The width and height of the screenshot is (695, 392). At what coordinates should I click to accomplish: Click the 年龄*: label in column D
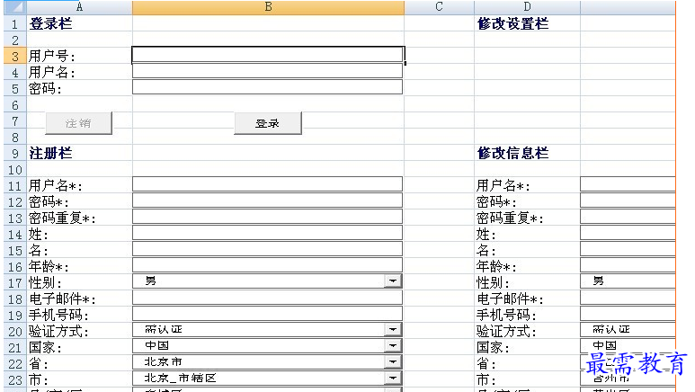pyautogui.click(x=496, y=266)
